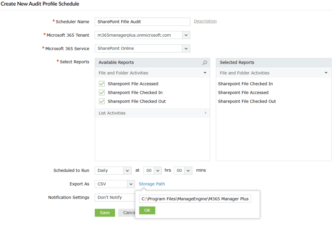333x225 pixels.
Task: Click into the Scheduler Name field
Action: click(x=142, y=22)
